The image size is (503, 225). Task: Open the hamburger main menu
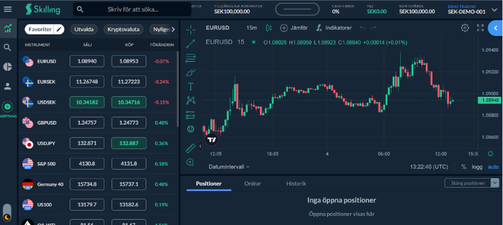click(x=8, y=9)
